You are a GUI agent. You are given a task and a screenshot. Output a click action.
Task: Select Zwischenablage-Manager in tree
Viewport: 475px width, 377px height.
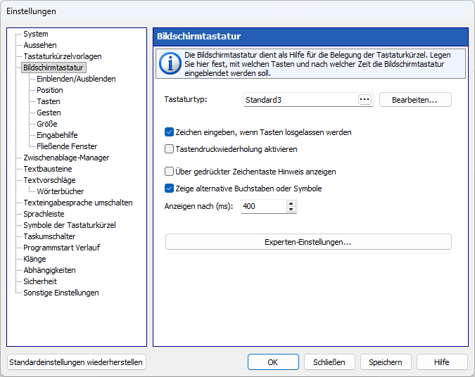(x=66, y=158)
